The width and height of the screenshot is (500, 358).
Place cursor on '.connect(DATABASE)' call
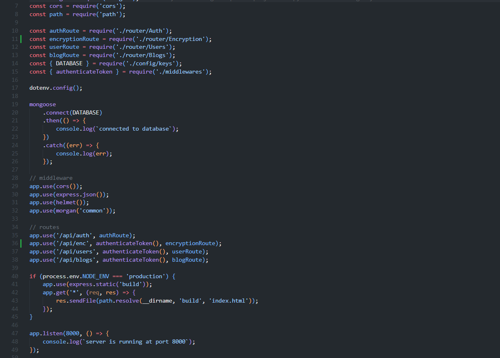72,112
